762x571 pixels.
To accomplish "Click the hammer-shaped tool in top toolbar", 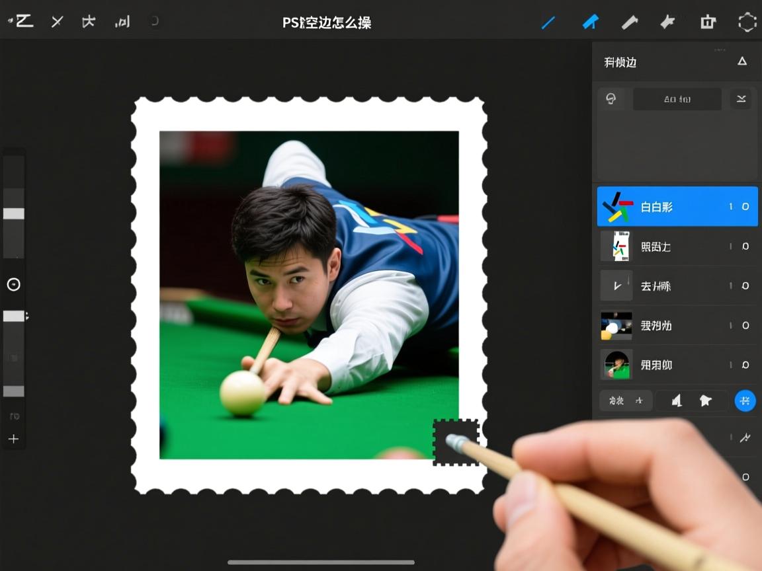I will (629, 22).
